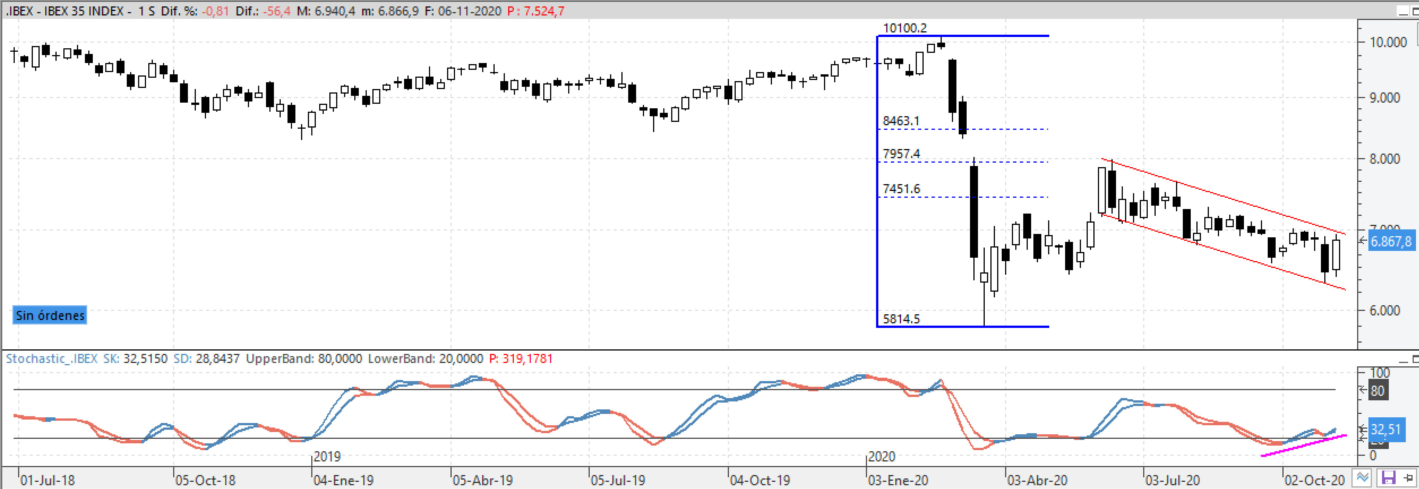The height and width of the screenshot is (489, 1419).
Task: Click the 9.000 price axis label
Action: [1385, 98]
